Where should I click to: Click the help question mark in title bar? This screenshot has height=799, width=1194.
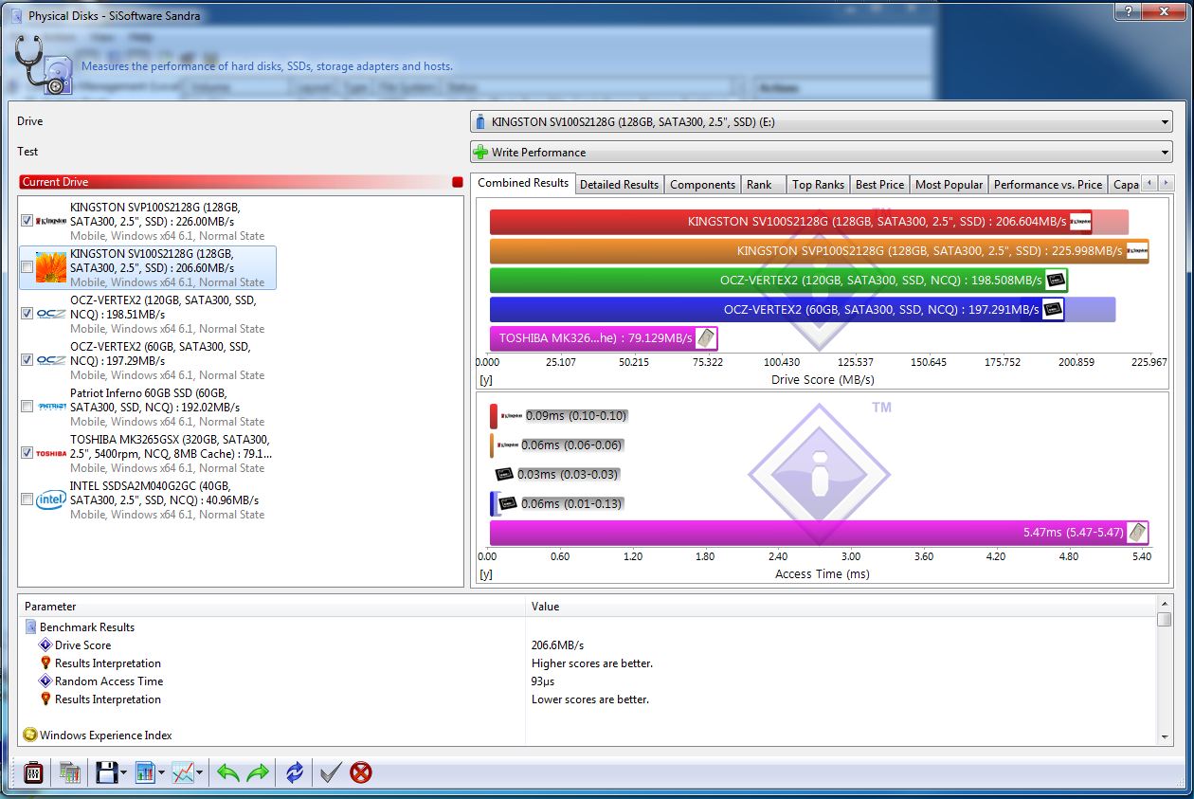point(1128,11)
